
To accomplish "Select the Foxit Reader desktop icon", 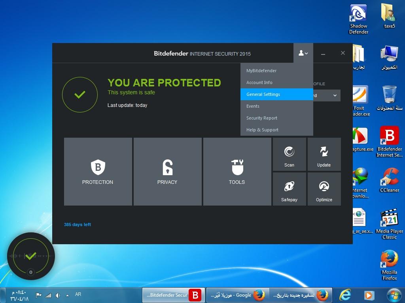I will [361, 101].
